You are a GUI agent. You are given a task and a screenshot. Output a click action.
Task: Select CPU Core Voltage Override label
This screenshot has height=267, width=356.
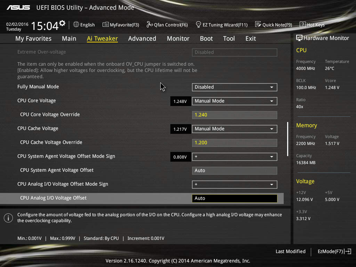(50, 114)
